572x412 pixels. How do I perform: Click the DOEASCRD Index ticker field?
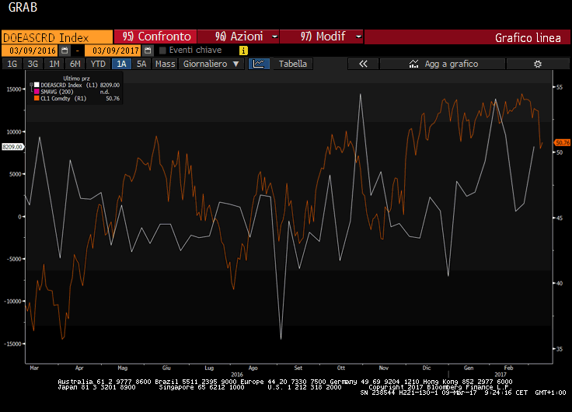[56, 37]
